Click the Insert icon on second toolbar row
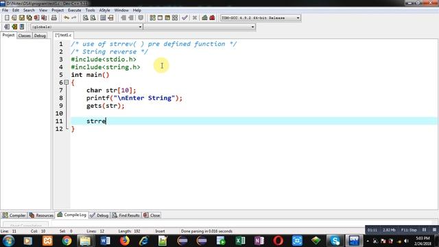439x247 pixels. (x=7, y=27)
